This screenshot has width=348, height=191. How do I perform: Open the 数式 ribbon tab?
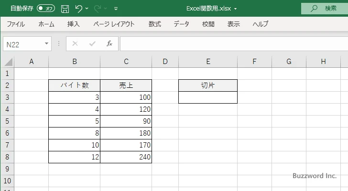[x=155, y=24]
